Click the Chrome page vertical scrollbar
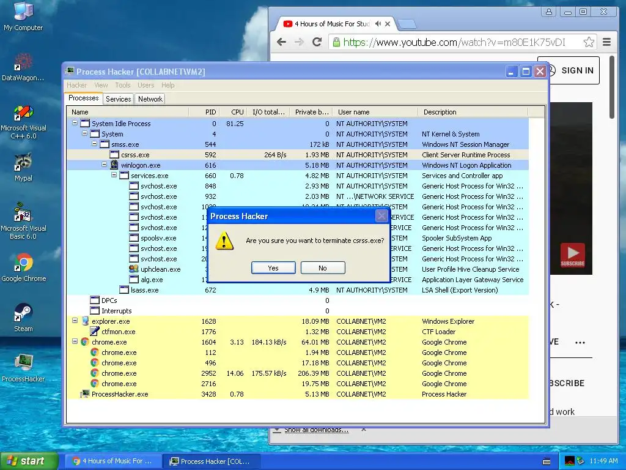 (611, 87)
